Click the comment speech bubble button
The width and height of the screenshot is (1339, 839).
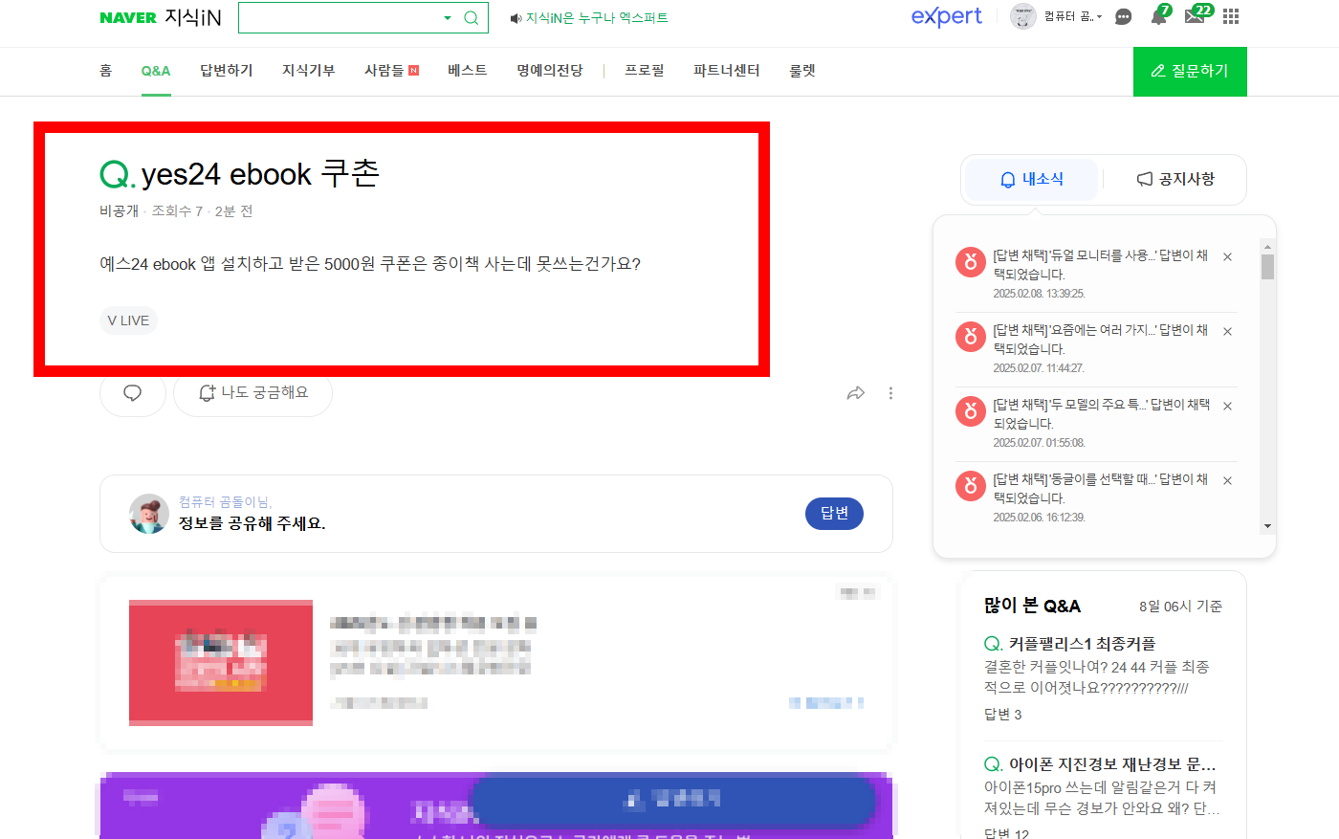click(x=133, y=393)
